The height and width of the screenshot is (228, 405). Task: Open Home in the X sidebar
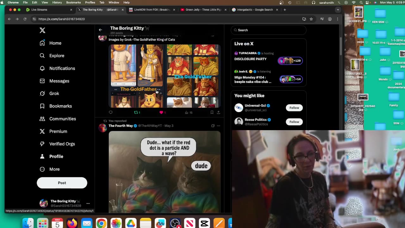pos(51,43)
